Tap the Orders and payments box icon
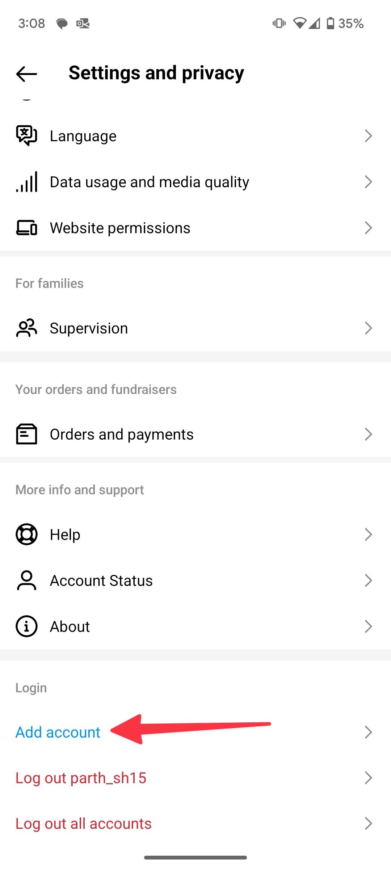This screenshot has width=391, height=869. (x=26, y=434)
